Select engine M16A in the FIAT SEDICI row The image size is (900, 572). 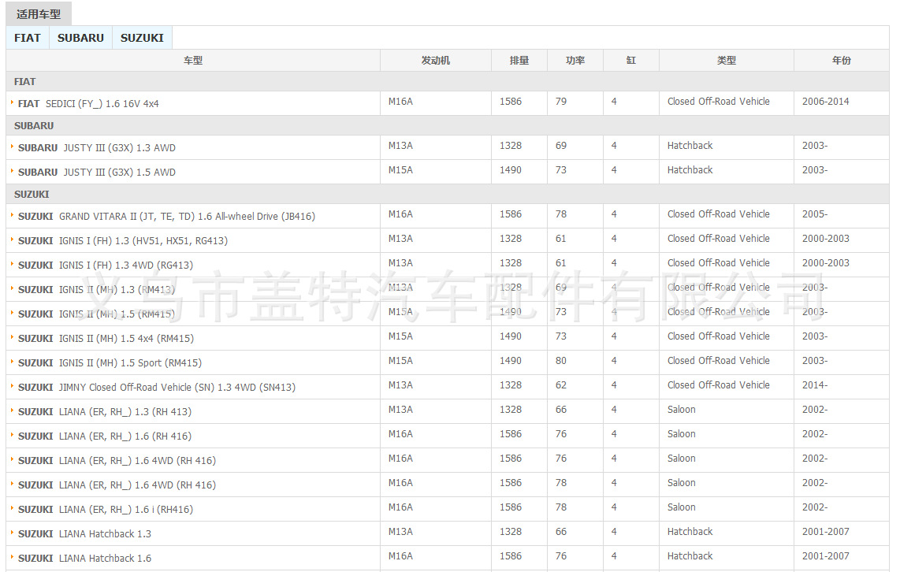(x=400, y=102)
